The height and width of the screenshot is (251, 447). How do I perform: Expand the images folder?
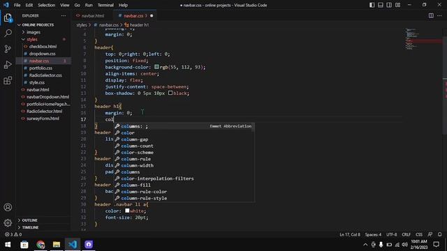click(34, 32)
